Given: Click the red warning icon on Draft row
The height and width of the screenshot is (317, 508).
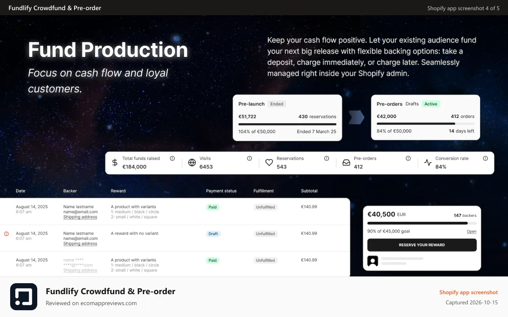Looking at the screenshot, I should (x=6, y=234).
